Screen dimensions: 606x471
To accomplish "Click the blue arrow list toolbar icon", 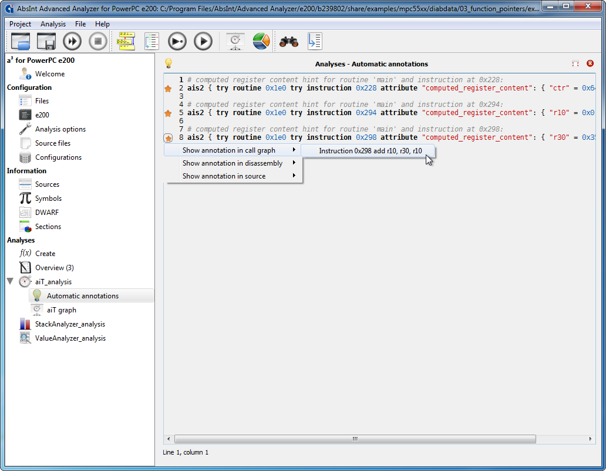I will click(315, 41).
